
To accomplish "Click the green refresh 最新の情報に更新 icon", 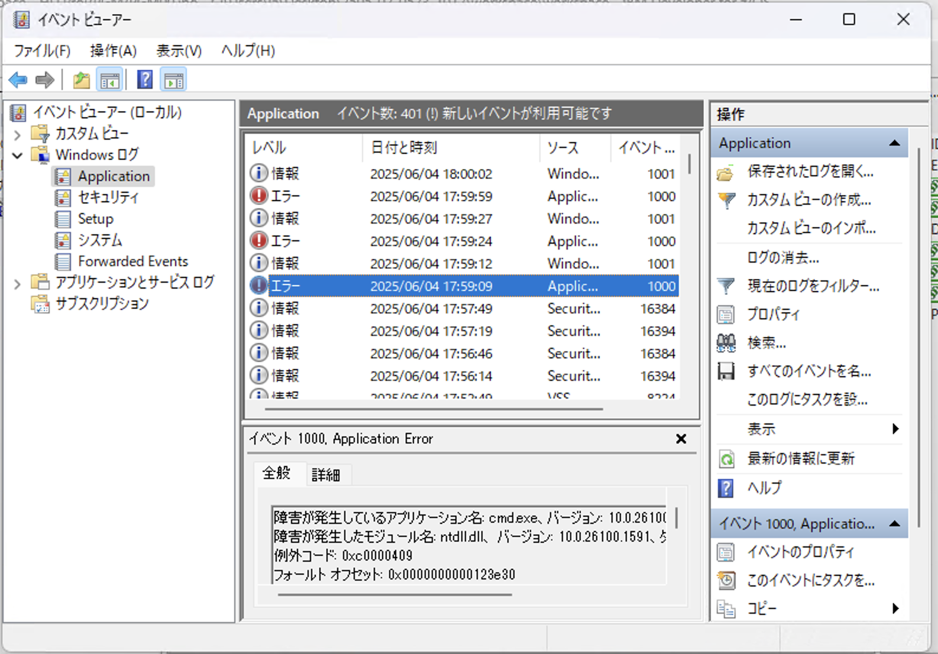I will [x=726, y=459].
